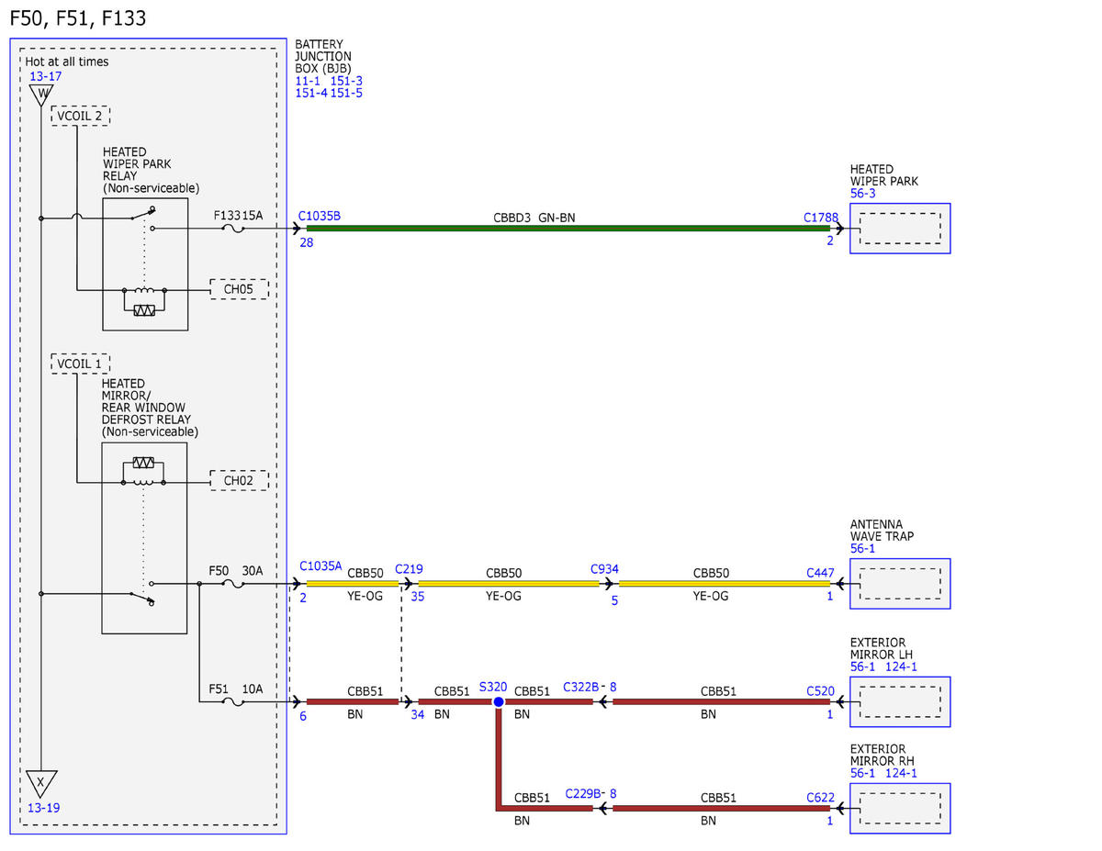This screenshot has width=1102, height=851.
Task: Select the Exterior Mirror LH component box
Action: tap(900, 702)
